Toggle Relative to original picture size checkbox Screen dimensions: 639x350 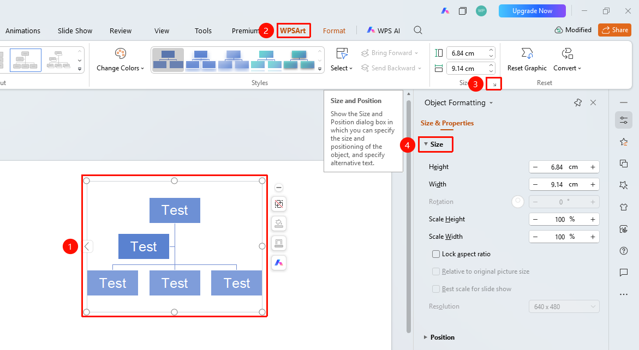click(436, 271)
